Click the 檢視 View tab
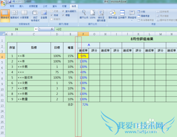The height and width of the screenshot is (137, 177). 74,6
